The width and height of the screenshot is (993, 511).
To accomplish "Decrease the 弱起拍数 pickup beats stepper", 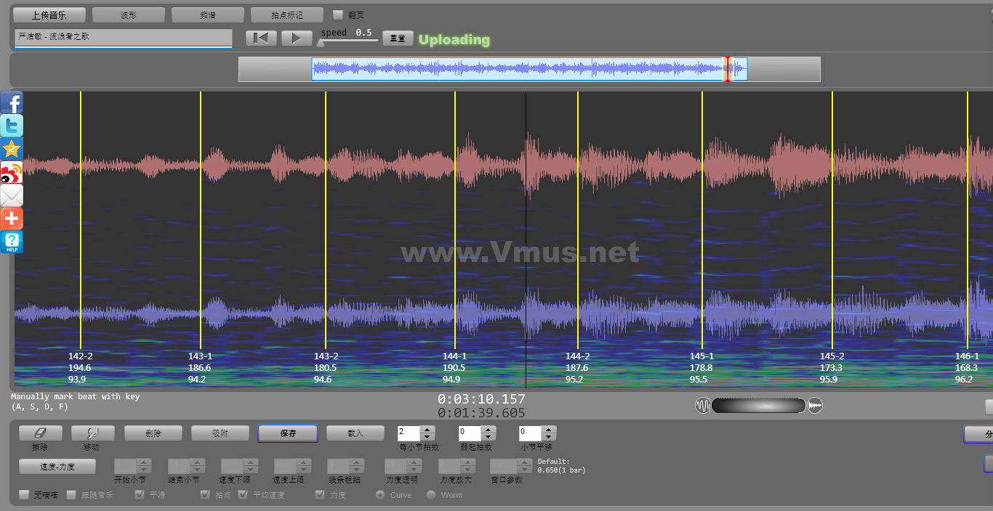I will point(489,437).
